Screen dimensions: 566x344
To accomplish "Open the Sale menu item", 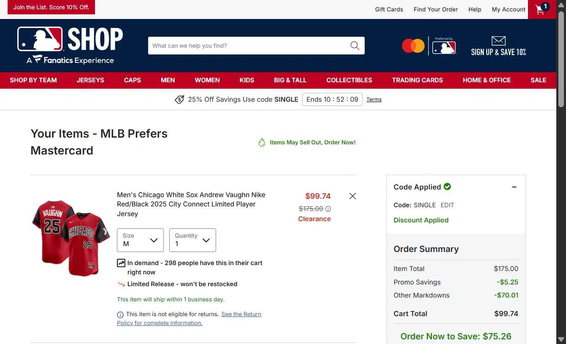I will tap(538, 80).
